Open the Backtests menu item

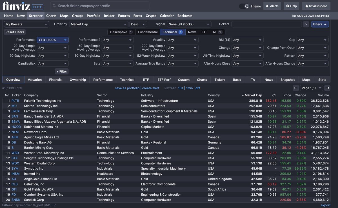pyautogui.click(x=185, y=16)
